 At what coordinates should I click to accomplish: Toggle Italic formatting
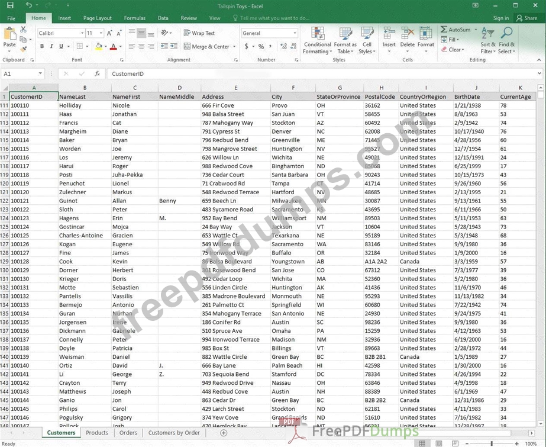pyautogui.click(x=51, y=46)
